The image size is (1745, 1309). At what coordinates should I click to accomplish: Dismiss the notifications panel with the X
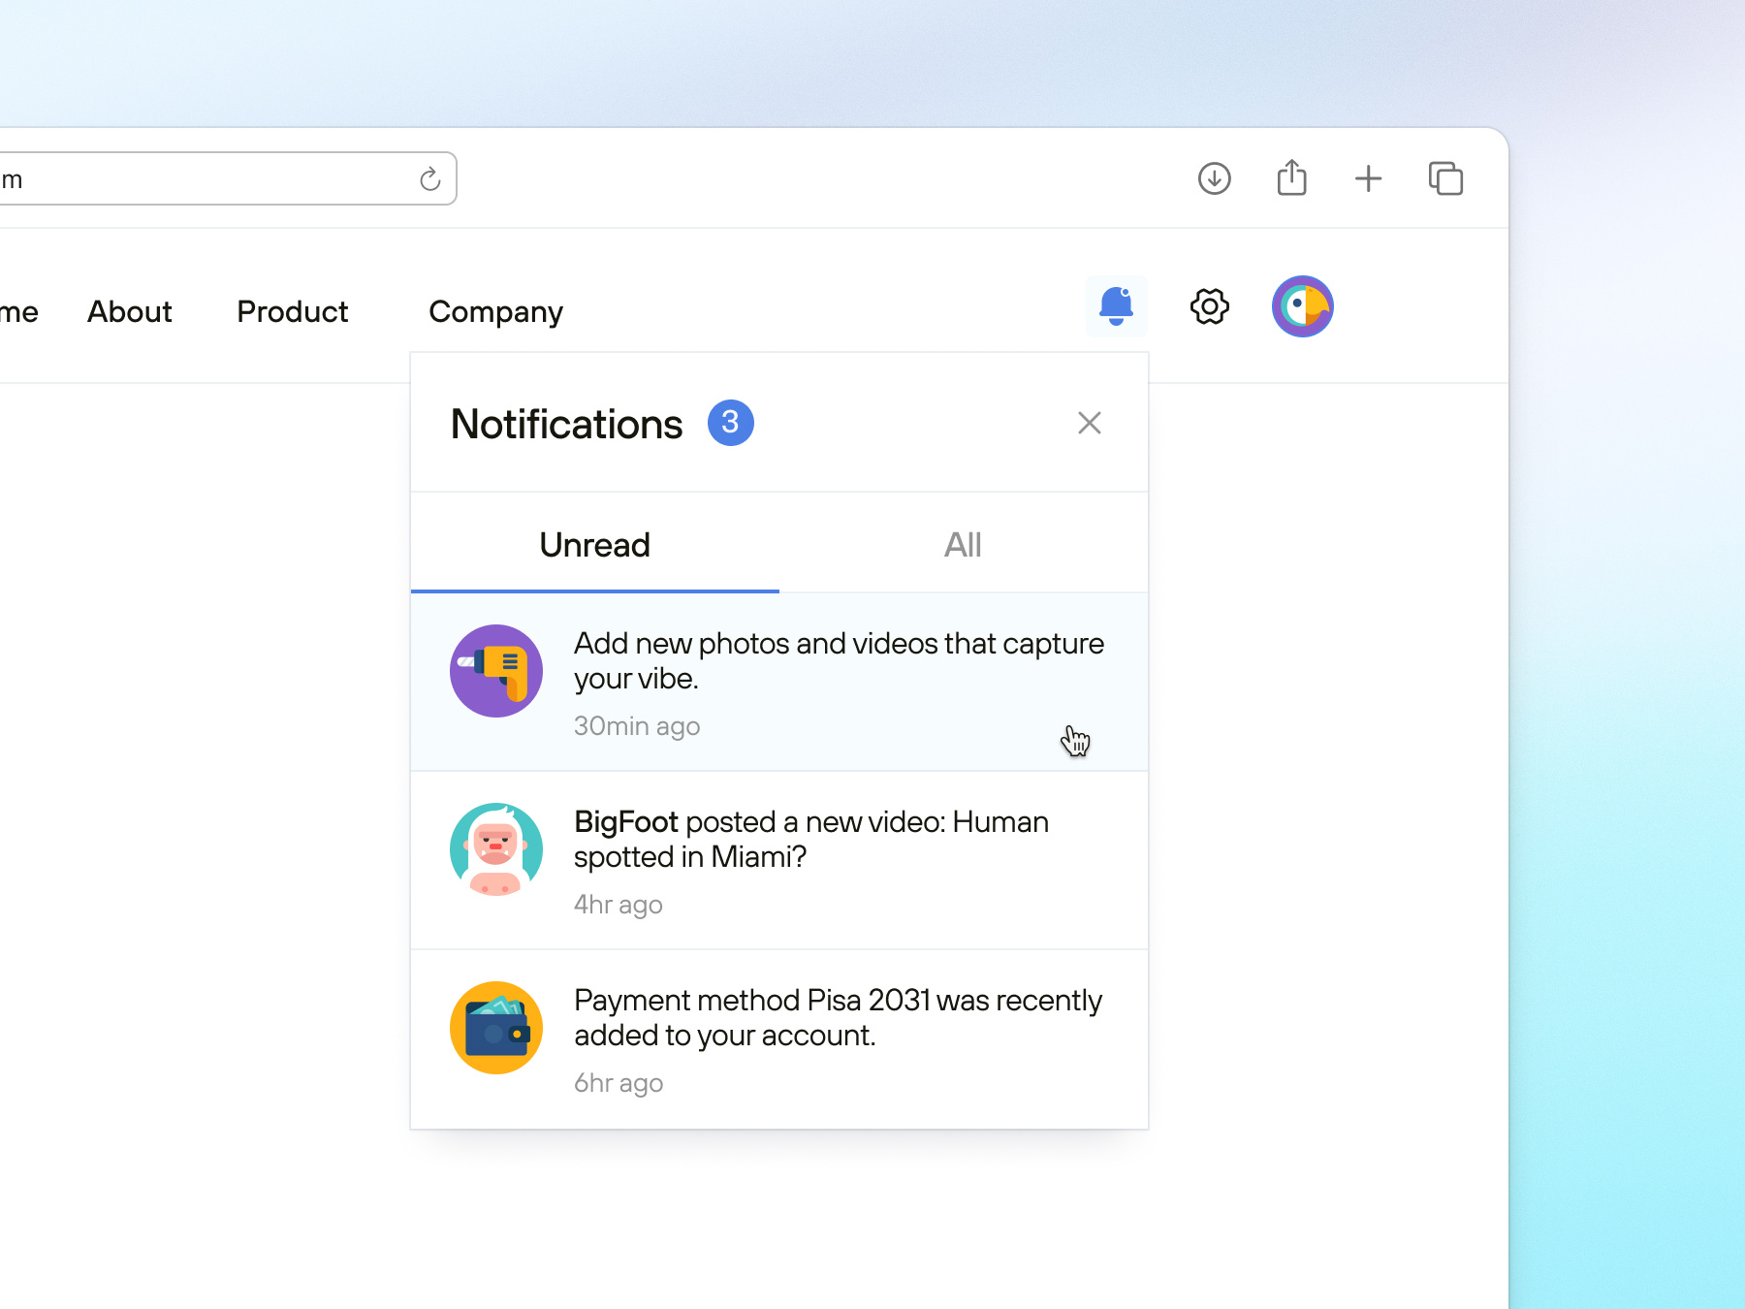pyautogui.click(x=1090, y=422)
